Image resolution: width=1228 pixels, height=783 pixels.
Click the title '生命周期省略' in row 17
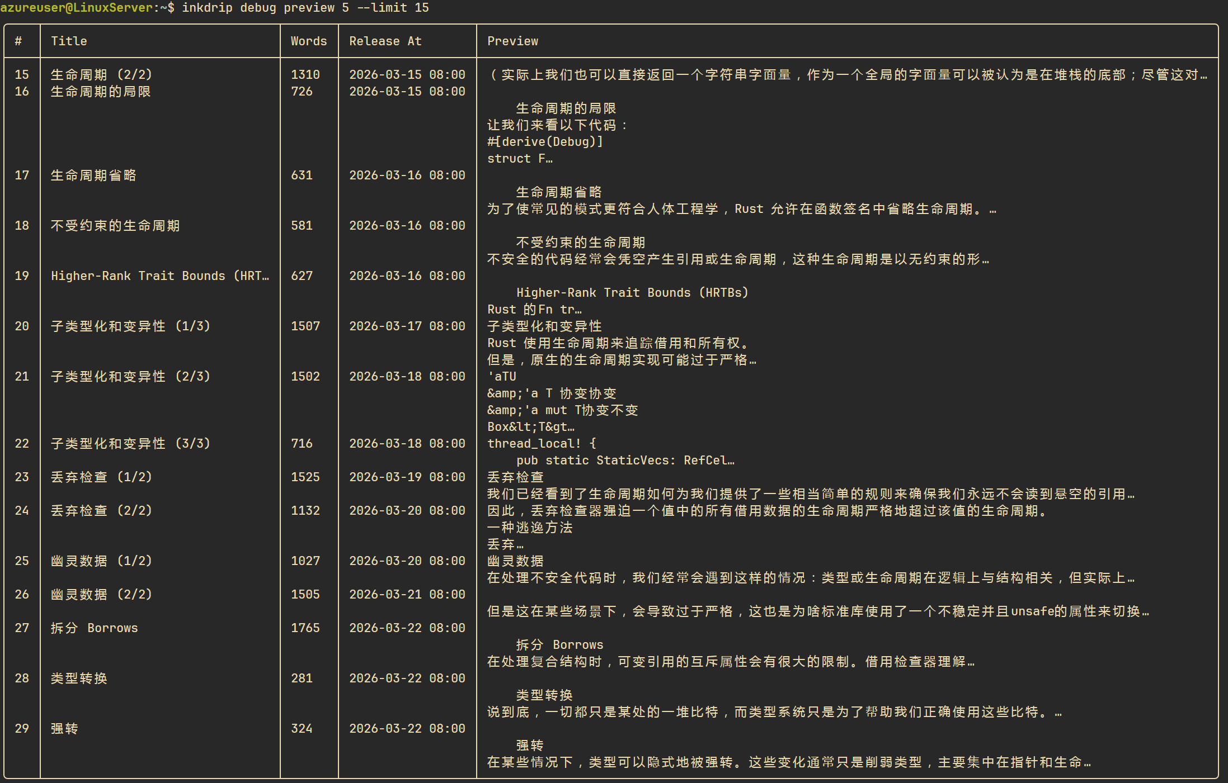[93, 175]
